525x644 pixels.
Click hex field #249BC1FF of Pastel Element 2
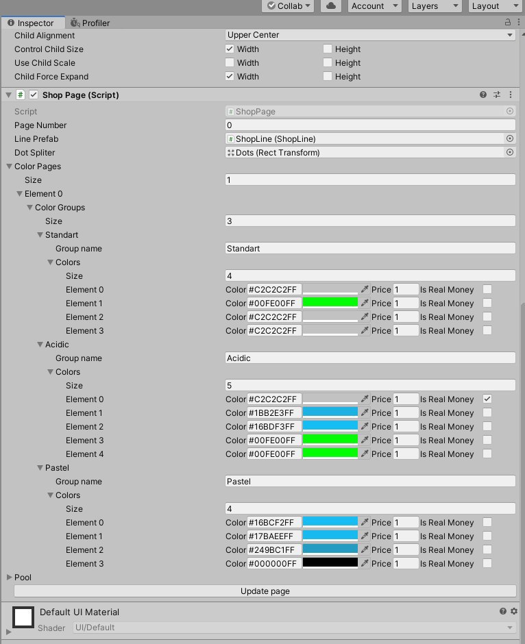tap(274, 549)
